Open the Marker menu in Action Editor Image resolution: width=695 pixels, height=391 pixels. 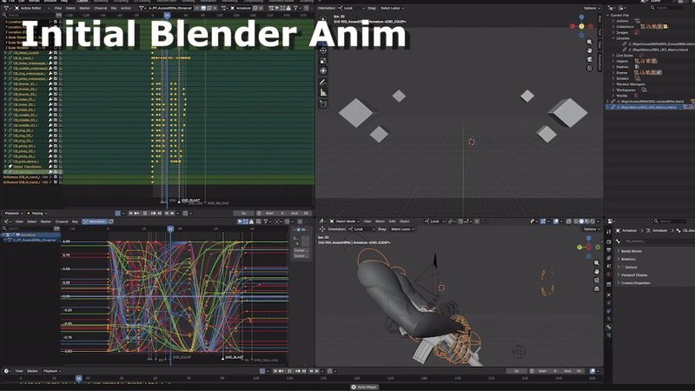tap(84, 8)
